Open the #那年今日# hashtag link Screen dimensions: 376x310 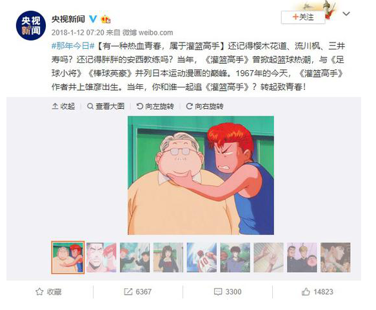click(x=73, y=46)
